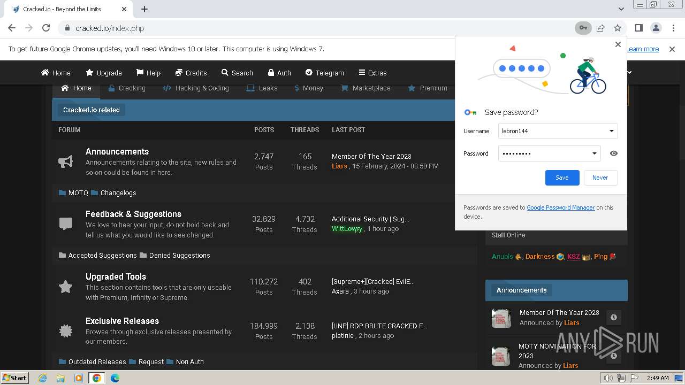The width and height of the screenshot is (685, 385).
Task: Open Chrome side panel icon
Action: pos(638,28)
